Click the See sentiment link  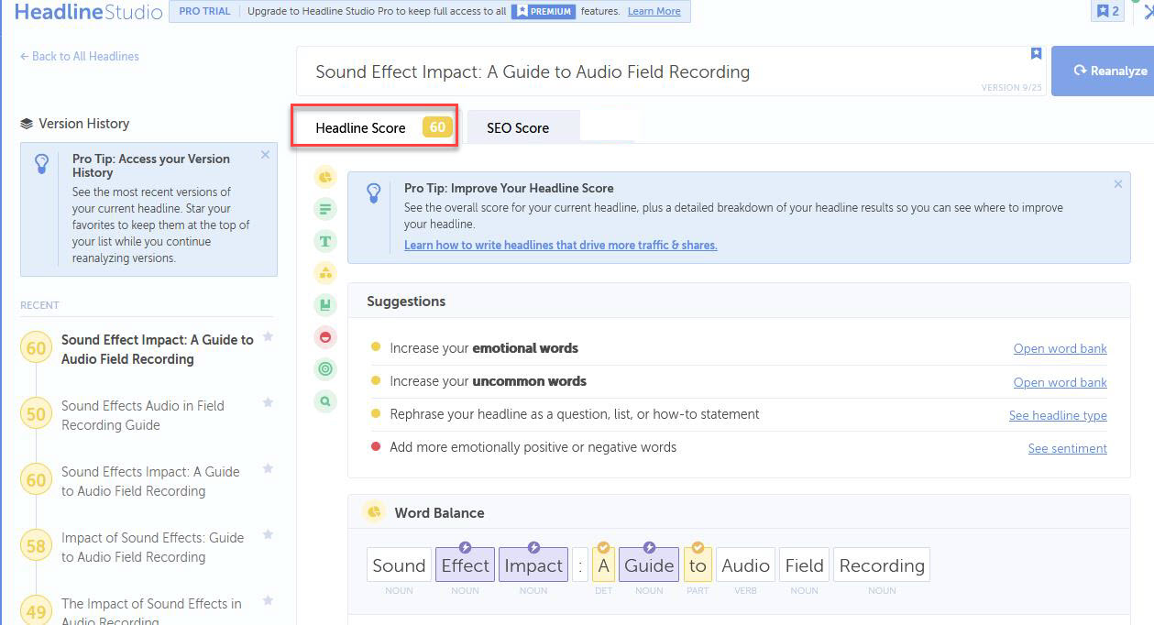point(1067,448)
